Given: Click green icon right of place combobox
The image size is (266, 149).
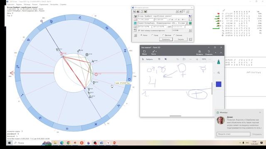Looking at the screenshot, I should 190,23.
